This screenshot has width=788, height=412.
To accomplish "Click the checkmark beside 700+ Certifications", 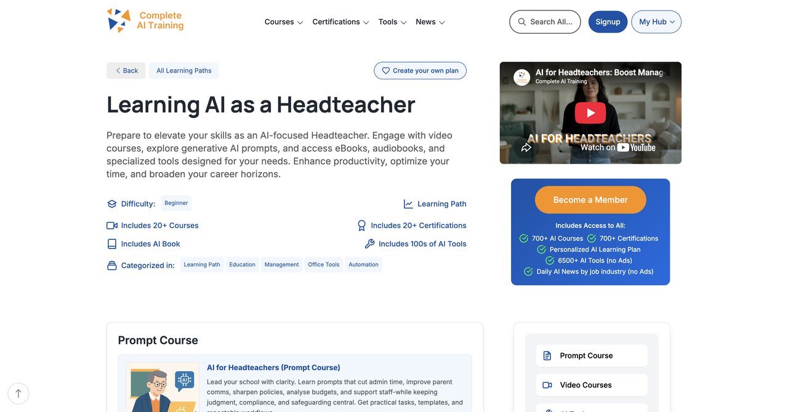I will coord(592,239).
